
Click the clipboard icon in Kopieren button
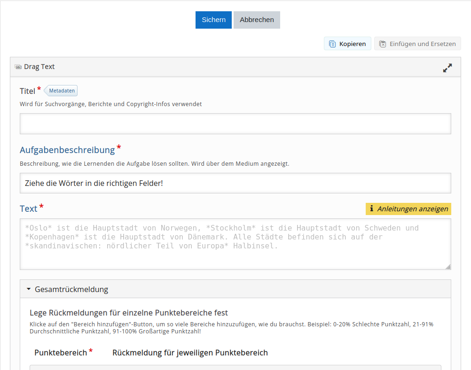[x=332, y=44]
